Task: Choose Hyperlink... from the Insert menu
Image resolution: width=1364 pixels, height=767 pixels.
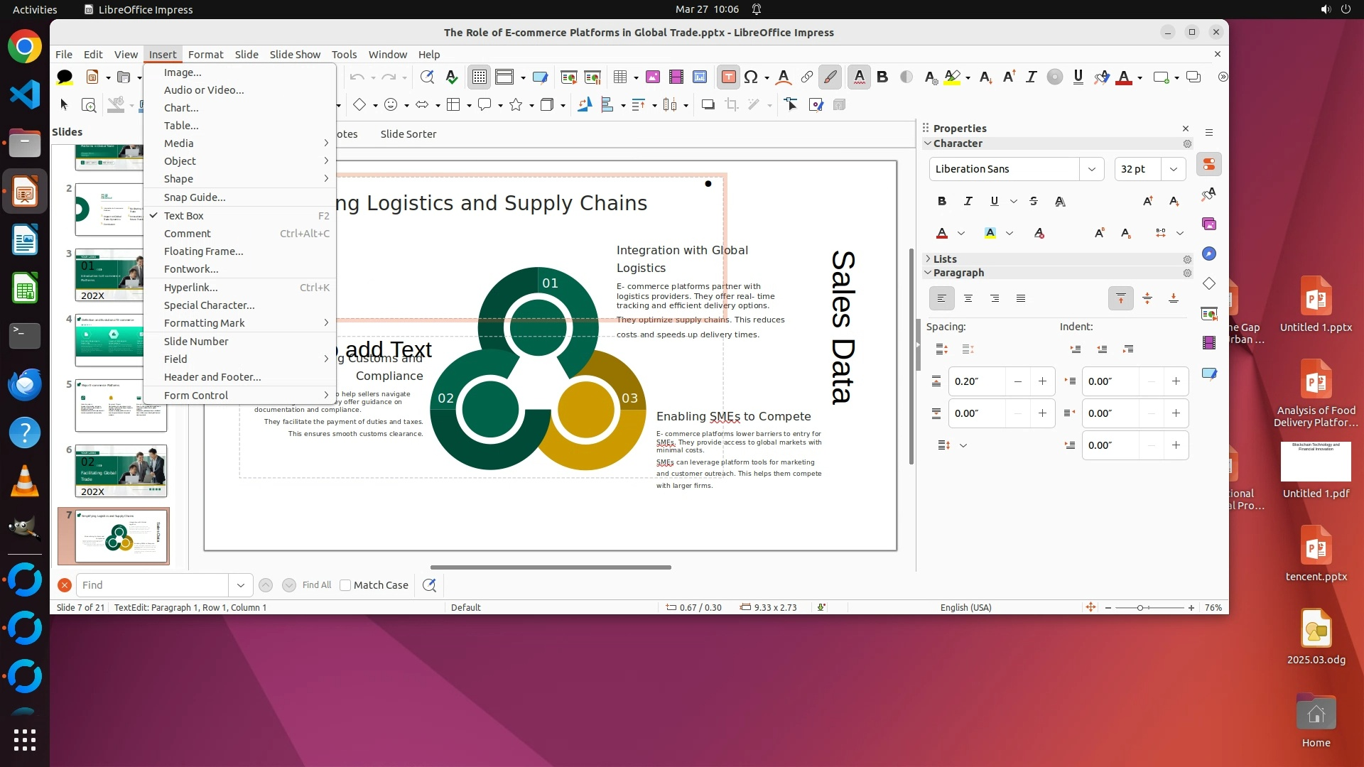Action: pos(191,288)
